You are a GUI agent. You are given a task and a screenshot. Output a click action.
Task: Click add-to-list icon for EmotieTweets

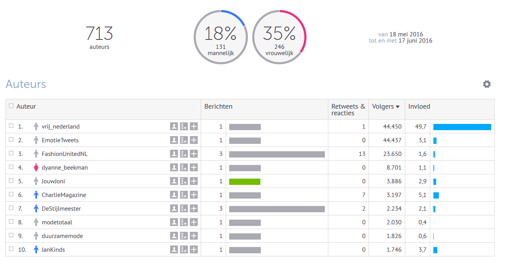tap(184, 140)
